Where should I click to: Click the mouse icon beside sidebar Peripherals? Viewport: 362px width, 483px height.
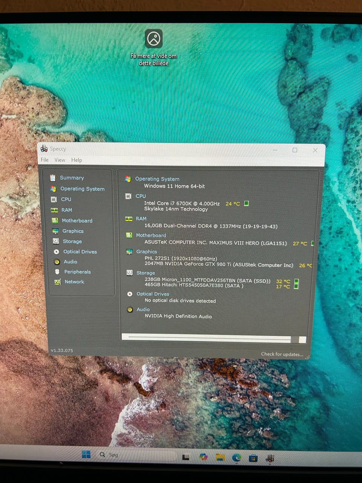point(57,272)
